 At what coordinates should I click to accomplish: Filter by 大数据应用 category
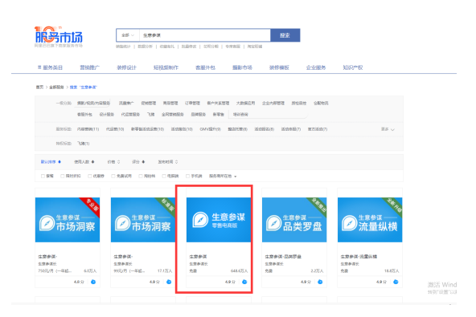(x=245, y=103)
